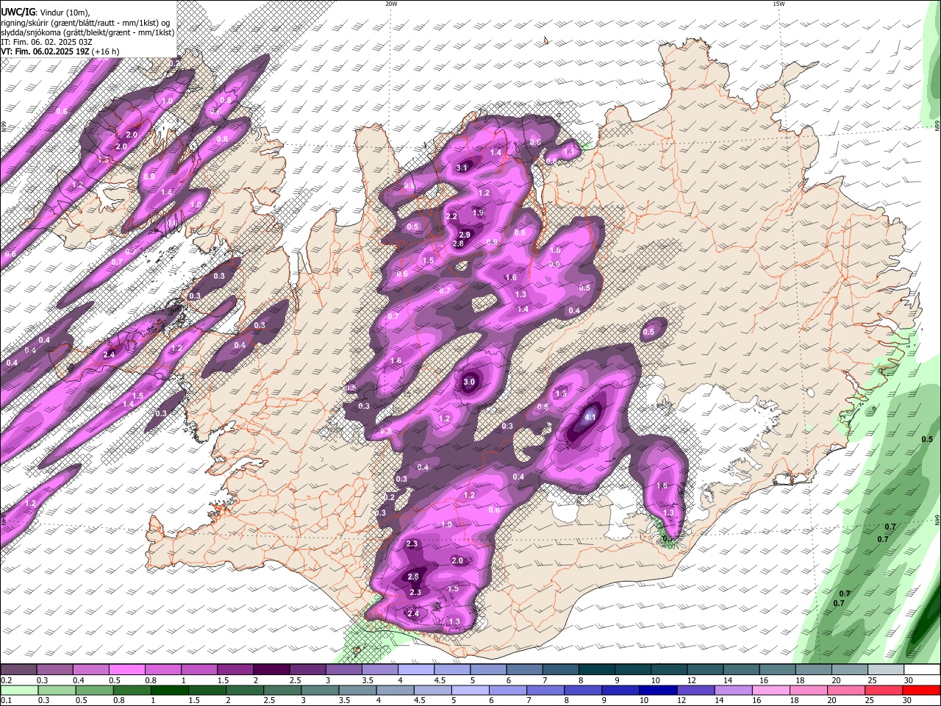
Task: Select the pale grey 25–30 swatch, upper legend
Action: coord(886,670)
